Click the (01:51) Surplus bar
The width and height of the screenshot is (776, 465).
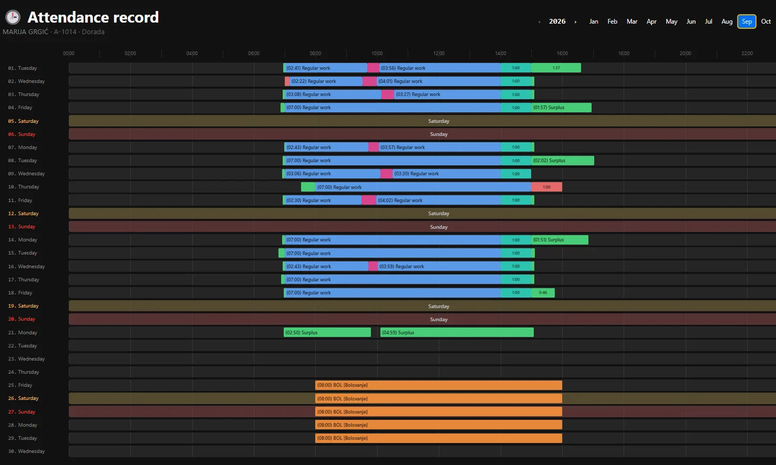[560, 240]
